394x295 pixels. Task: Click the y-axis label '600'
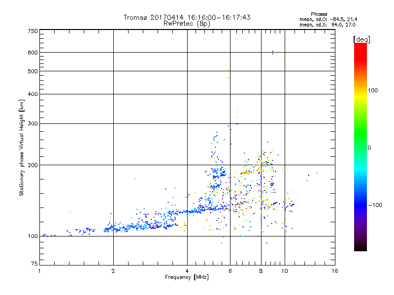pos(33,53)
